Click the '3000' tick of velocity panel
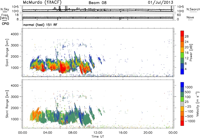The width and height of the screenshot is (200, 138). pyautogui.click(x=15, y=97)
